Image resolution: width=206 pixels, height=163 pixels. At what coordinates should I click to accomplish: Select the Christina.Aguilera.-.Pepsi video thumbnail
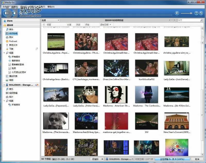pyautogui.click(x=56, y=42)
